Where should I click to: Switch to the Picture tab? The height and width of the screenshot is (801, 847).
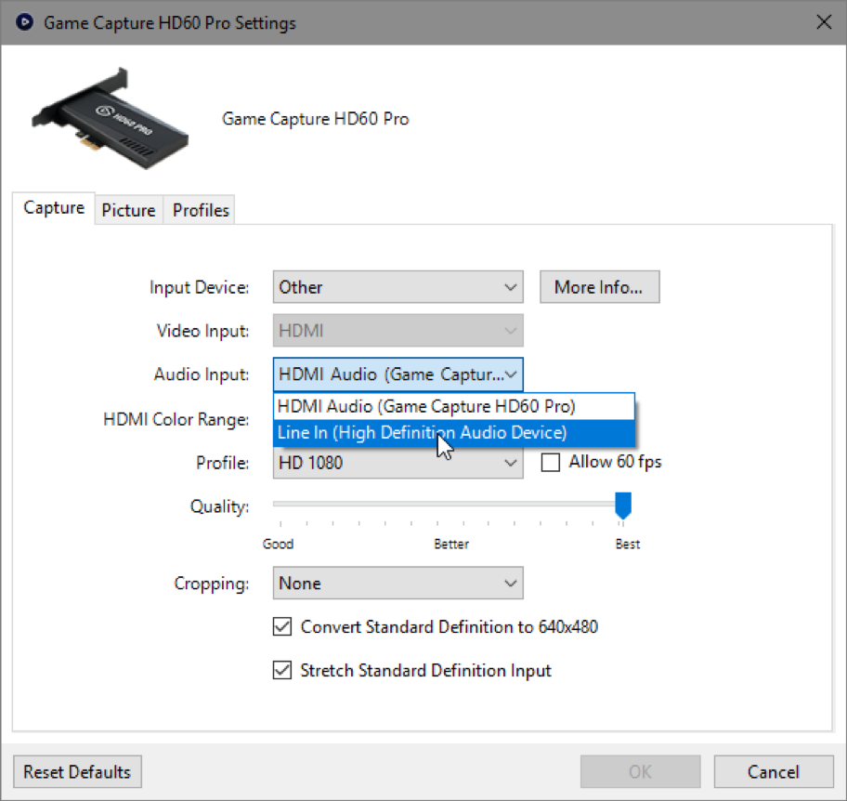[x=128, y=210]
